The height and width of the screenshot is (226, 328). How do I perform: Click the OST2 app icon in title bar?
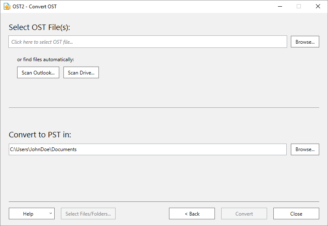[7, 7]
